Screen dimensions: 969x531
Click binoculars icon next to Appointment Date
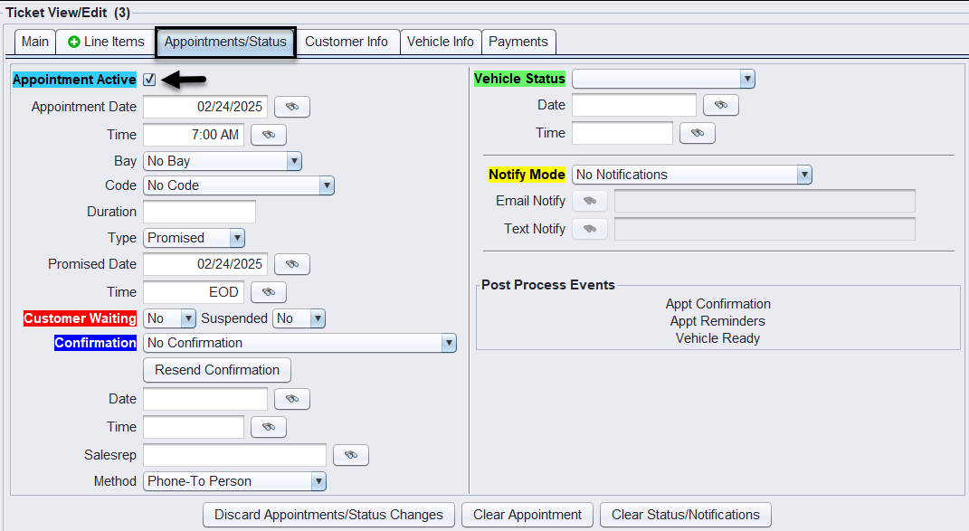(x=291, y=107)
